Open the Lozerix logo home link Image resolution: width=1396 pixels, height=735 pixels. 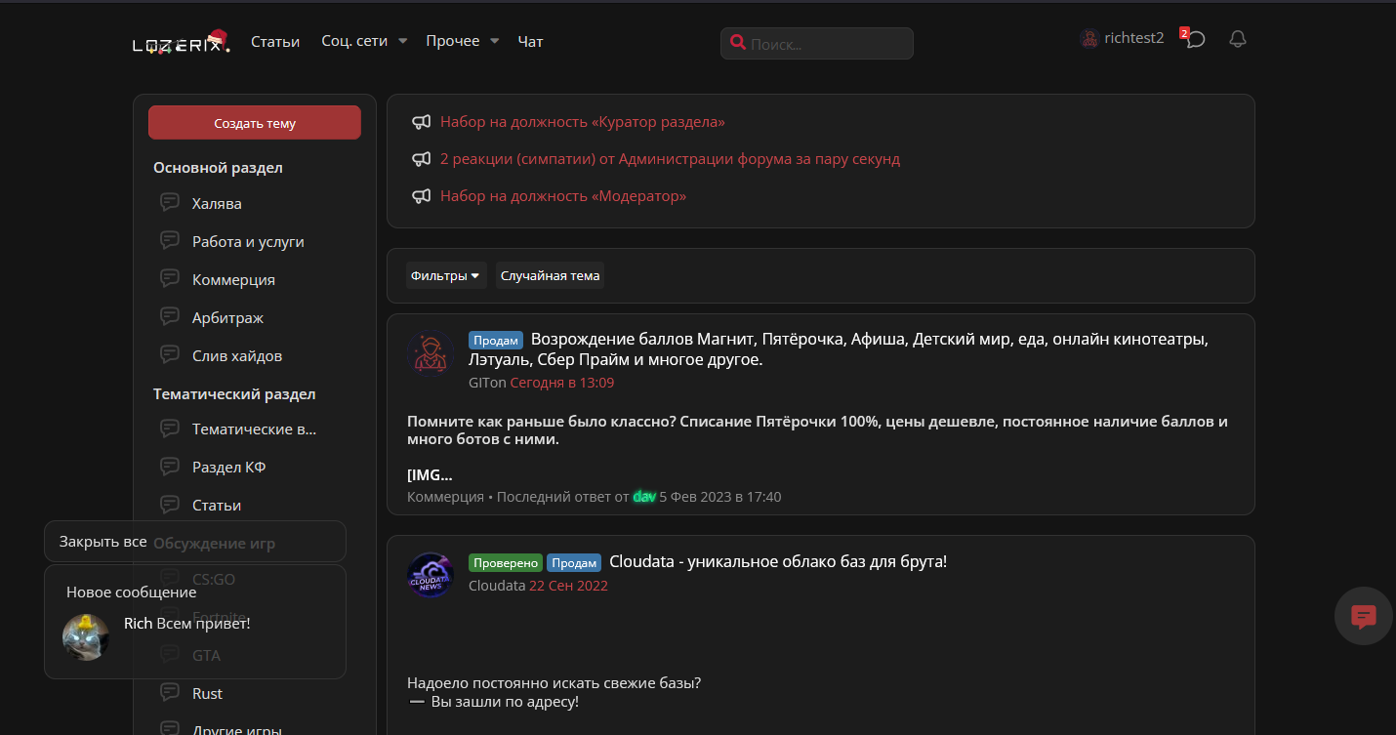click(182, 41)
